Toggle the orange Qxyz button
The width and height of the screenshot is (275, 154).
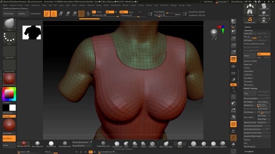(x=233, y=85)
